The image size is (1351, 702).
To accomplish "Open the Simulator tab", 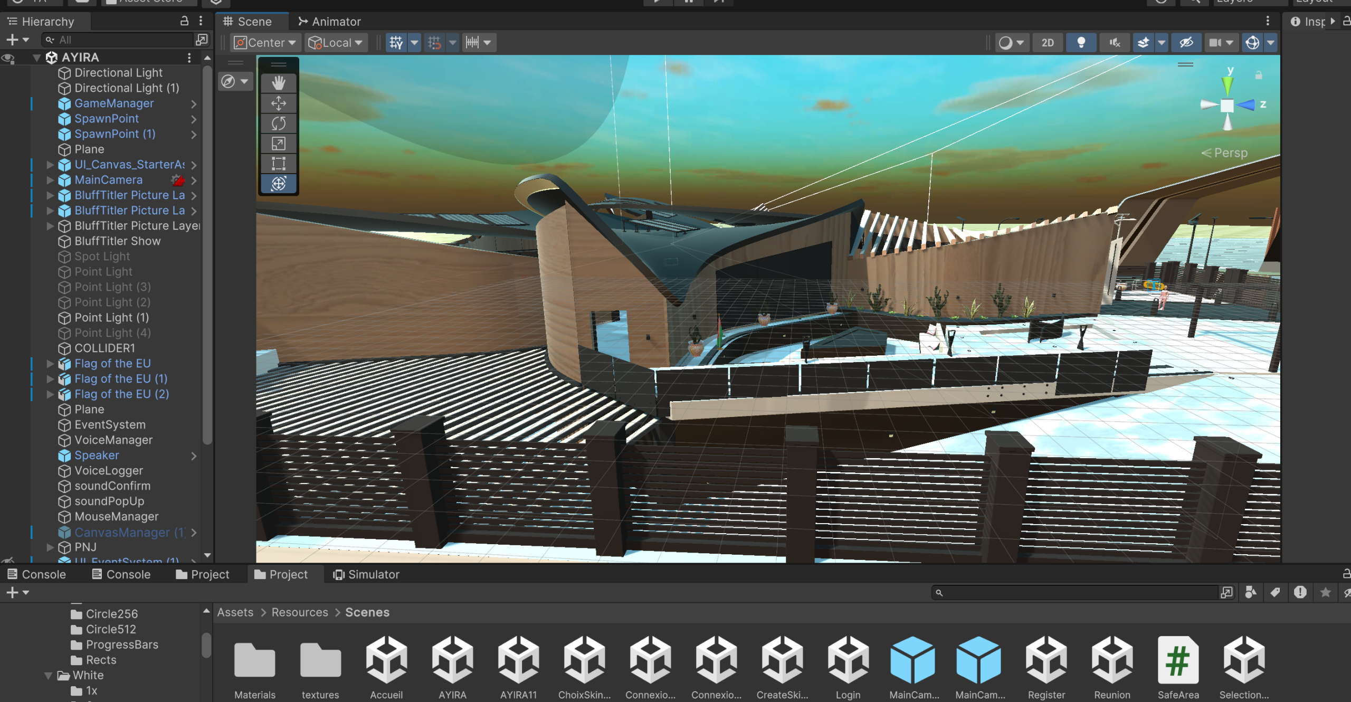I will tap(366, 574).
